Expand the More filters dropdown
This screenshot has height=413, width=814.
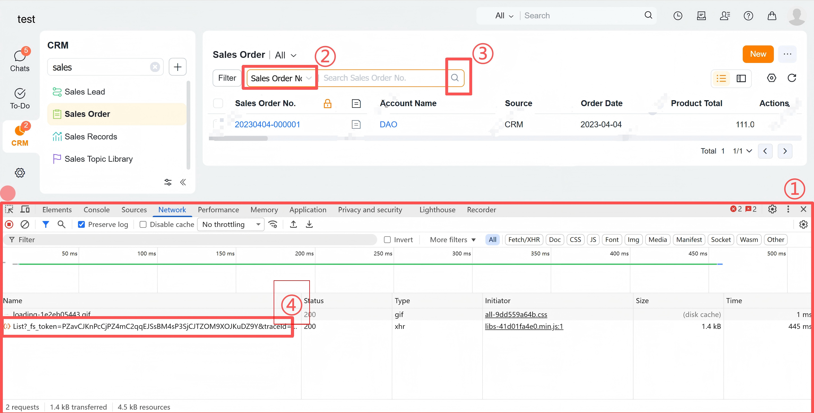pos(452,239)
